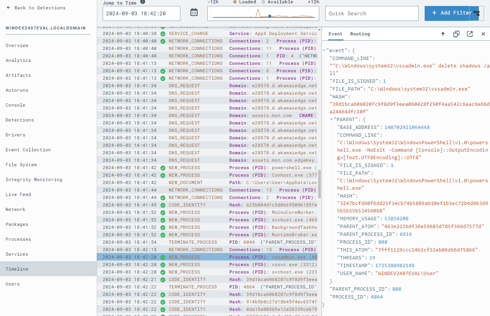
Task: Select the Event tab
Action: point(335,34)
